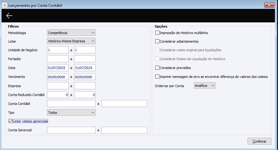The image size is (278, 150).
Task: Open the Listar dropdown with Histórico+Nome Empresa
Action: pyautogui.click(x=71, y=41)
